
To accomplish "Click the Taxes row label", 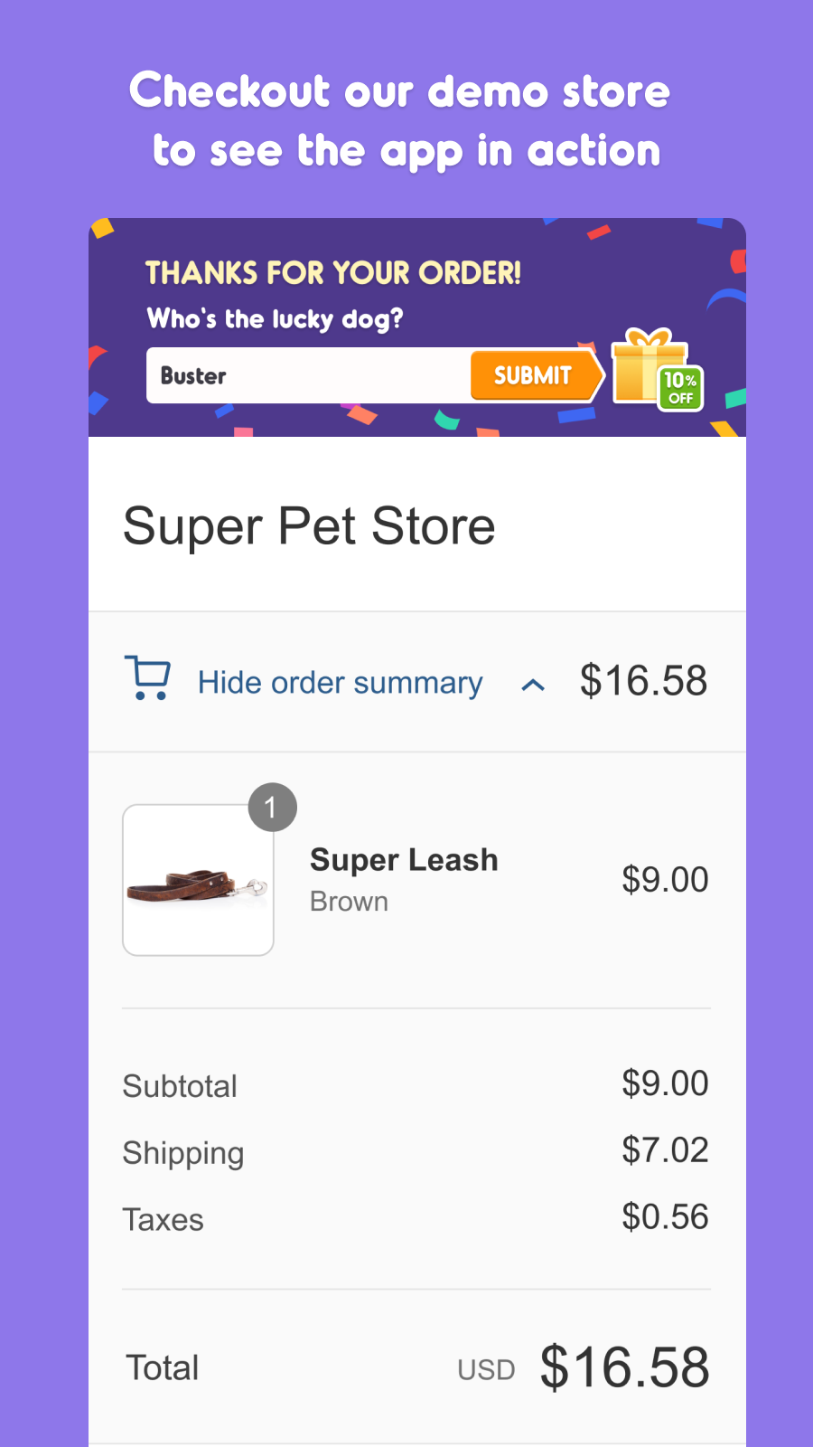I will tap(164, 1220).
